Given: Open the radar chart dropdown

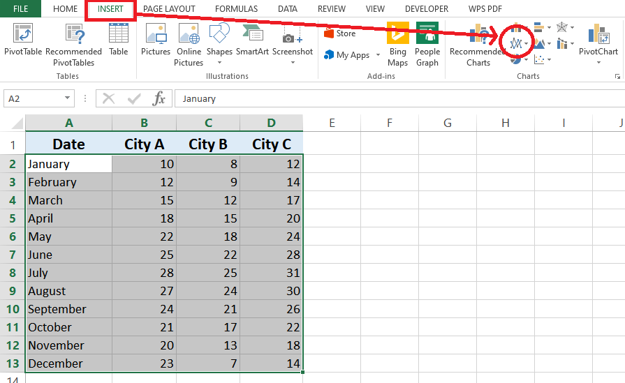Looking at the screenshot, I should click(572, 27).
